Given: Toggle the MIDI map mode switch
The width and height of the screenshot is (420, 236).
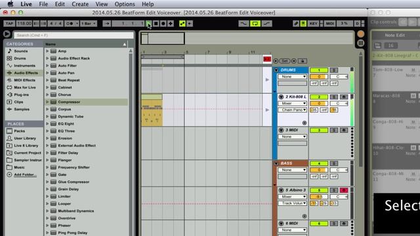Looking at the screenshot, I should pyautogui.click(x=329, y=24).
